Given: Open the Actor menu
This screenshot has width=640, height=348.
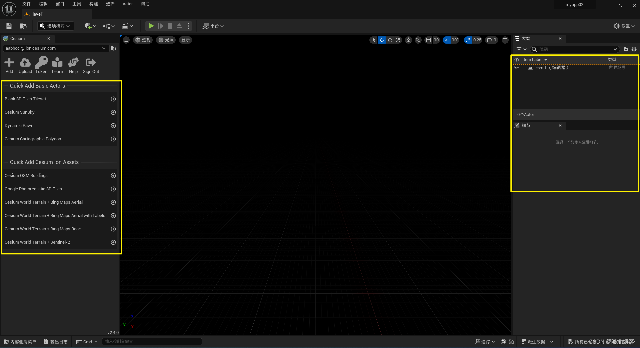Looking at the screenshot, I should pyautogui.click(x=128, y=4).
